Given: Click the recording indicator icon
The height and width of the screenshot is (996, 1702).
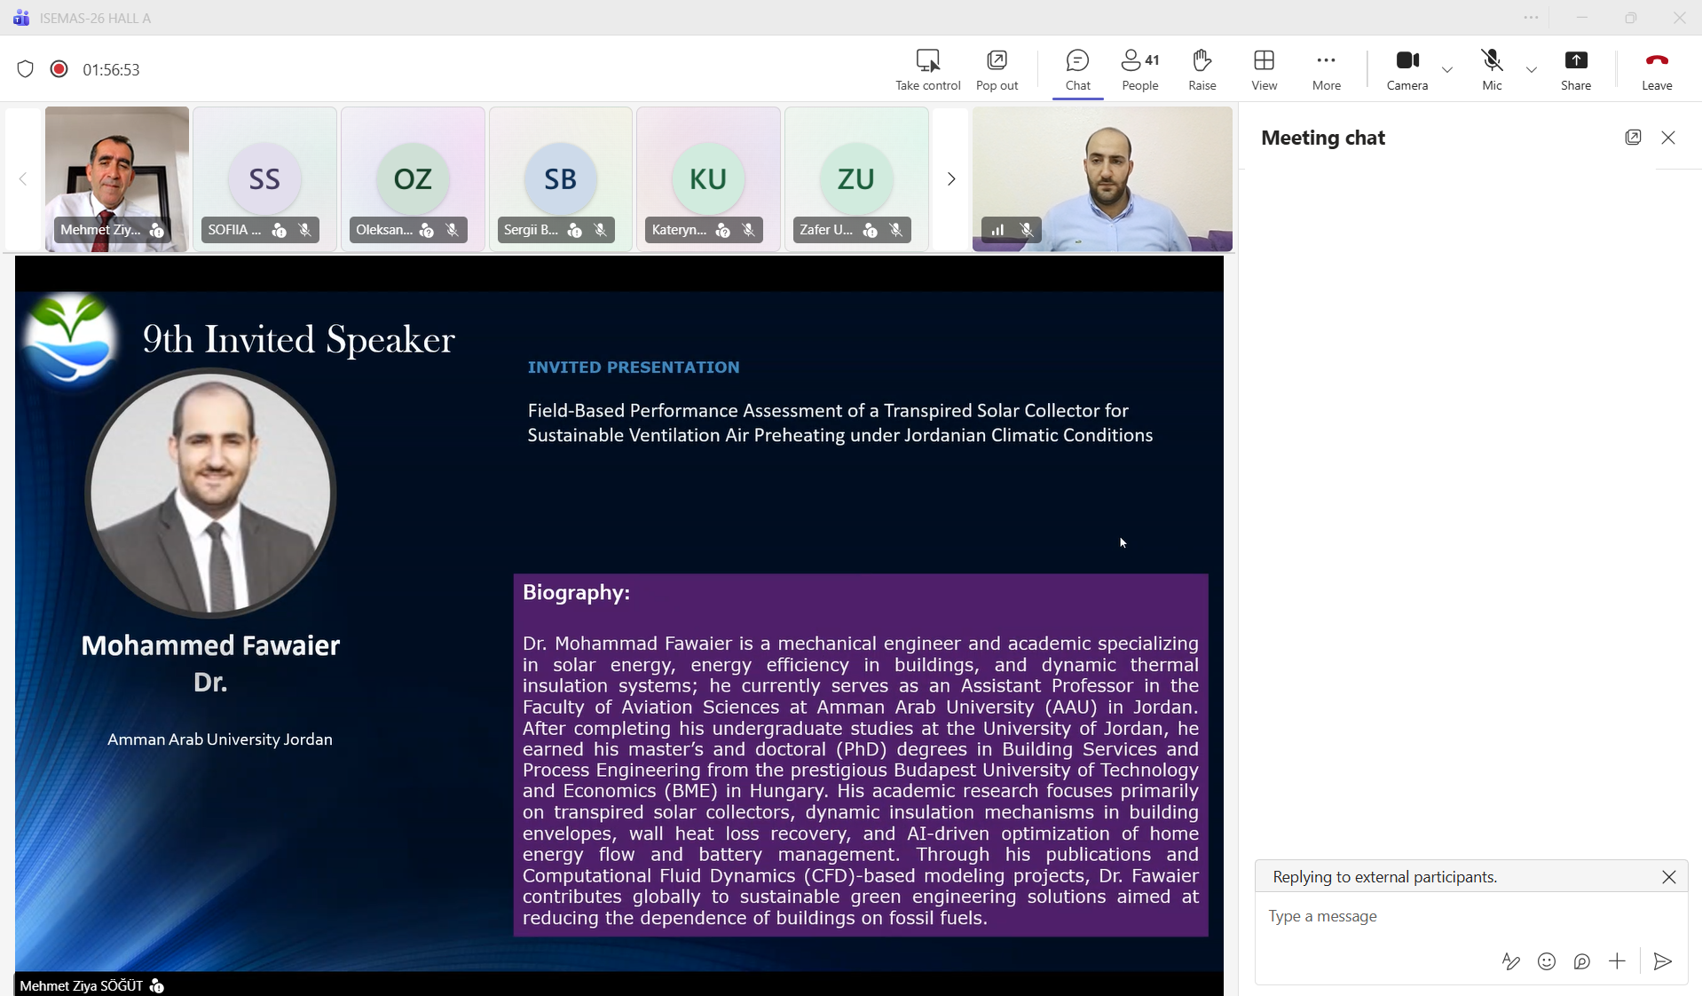Looking at the screenshot, I should click(x=59, y=69).
